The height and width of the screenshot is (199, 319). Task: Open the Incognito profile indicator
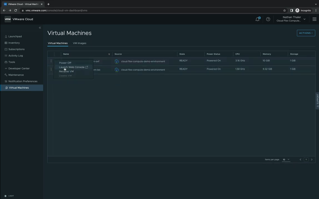click(303, 10)
